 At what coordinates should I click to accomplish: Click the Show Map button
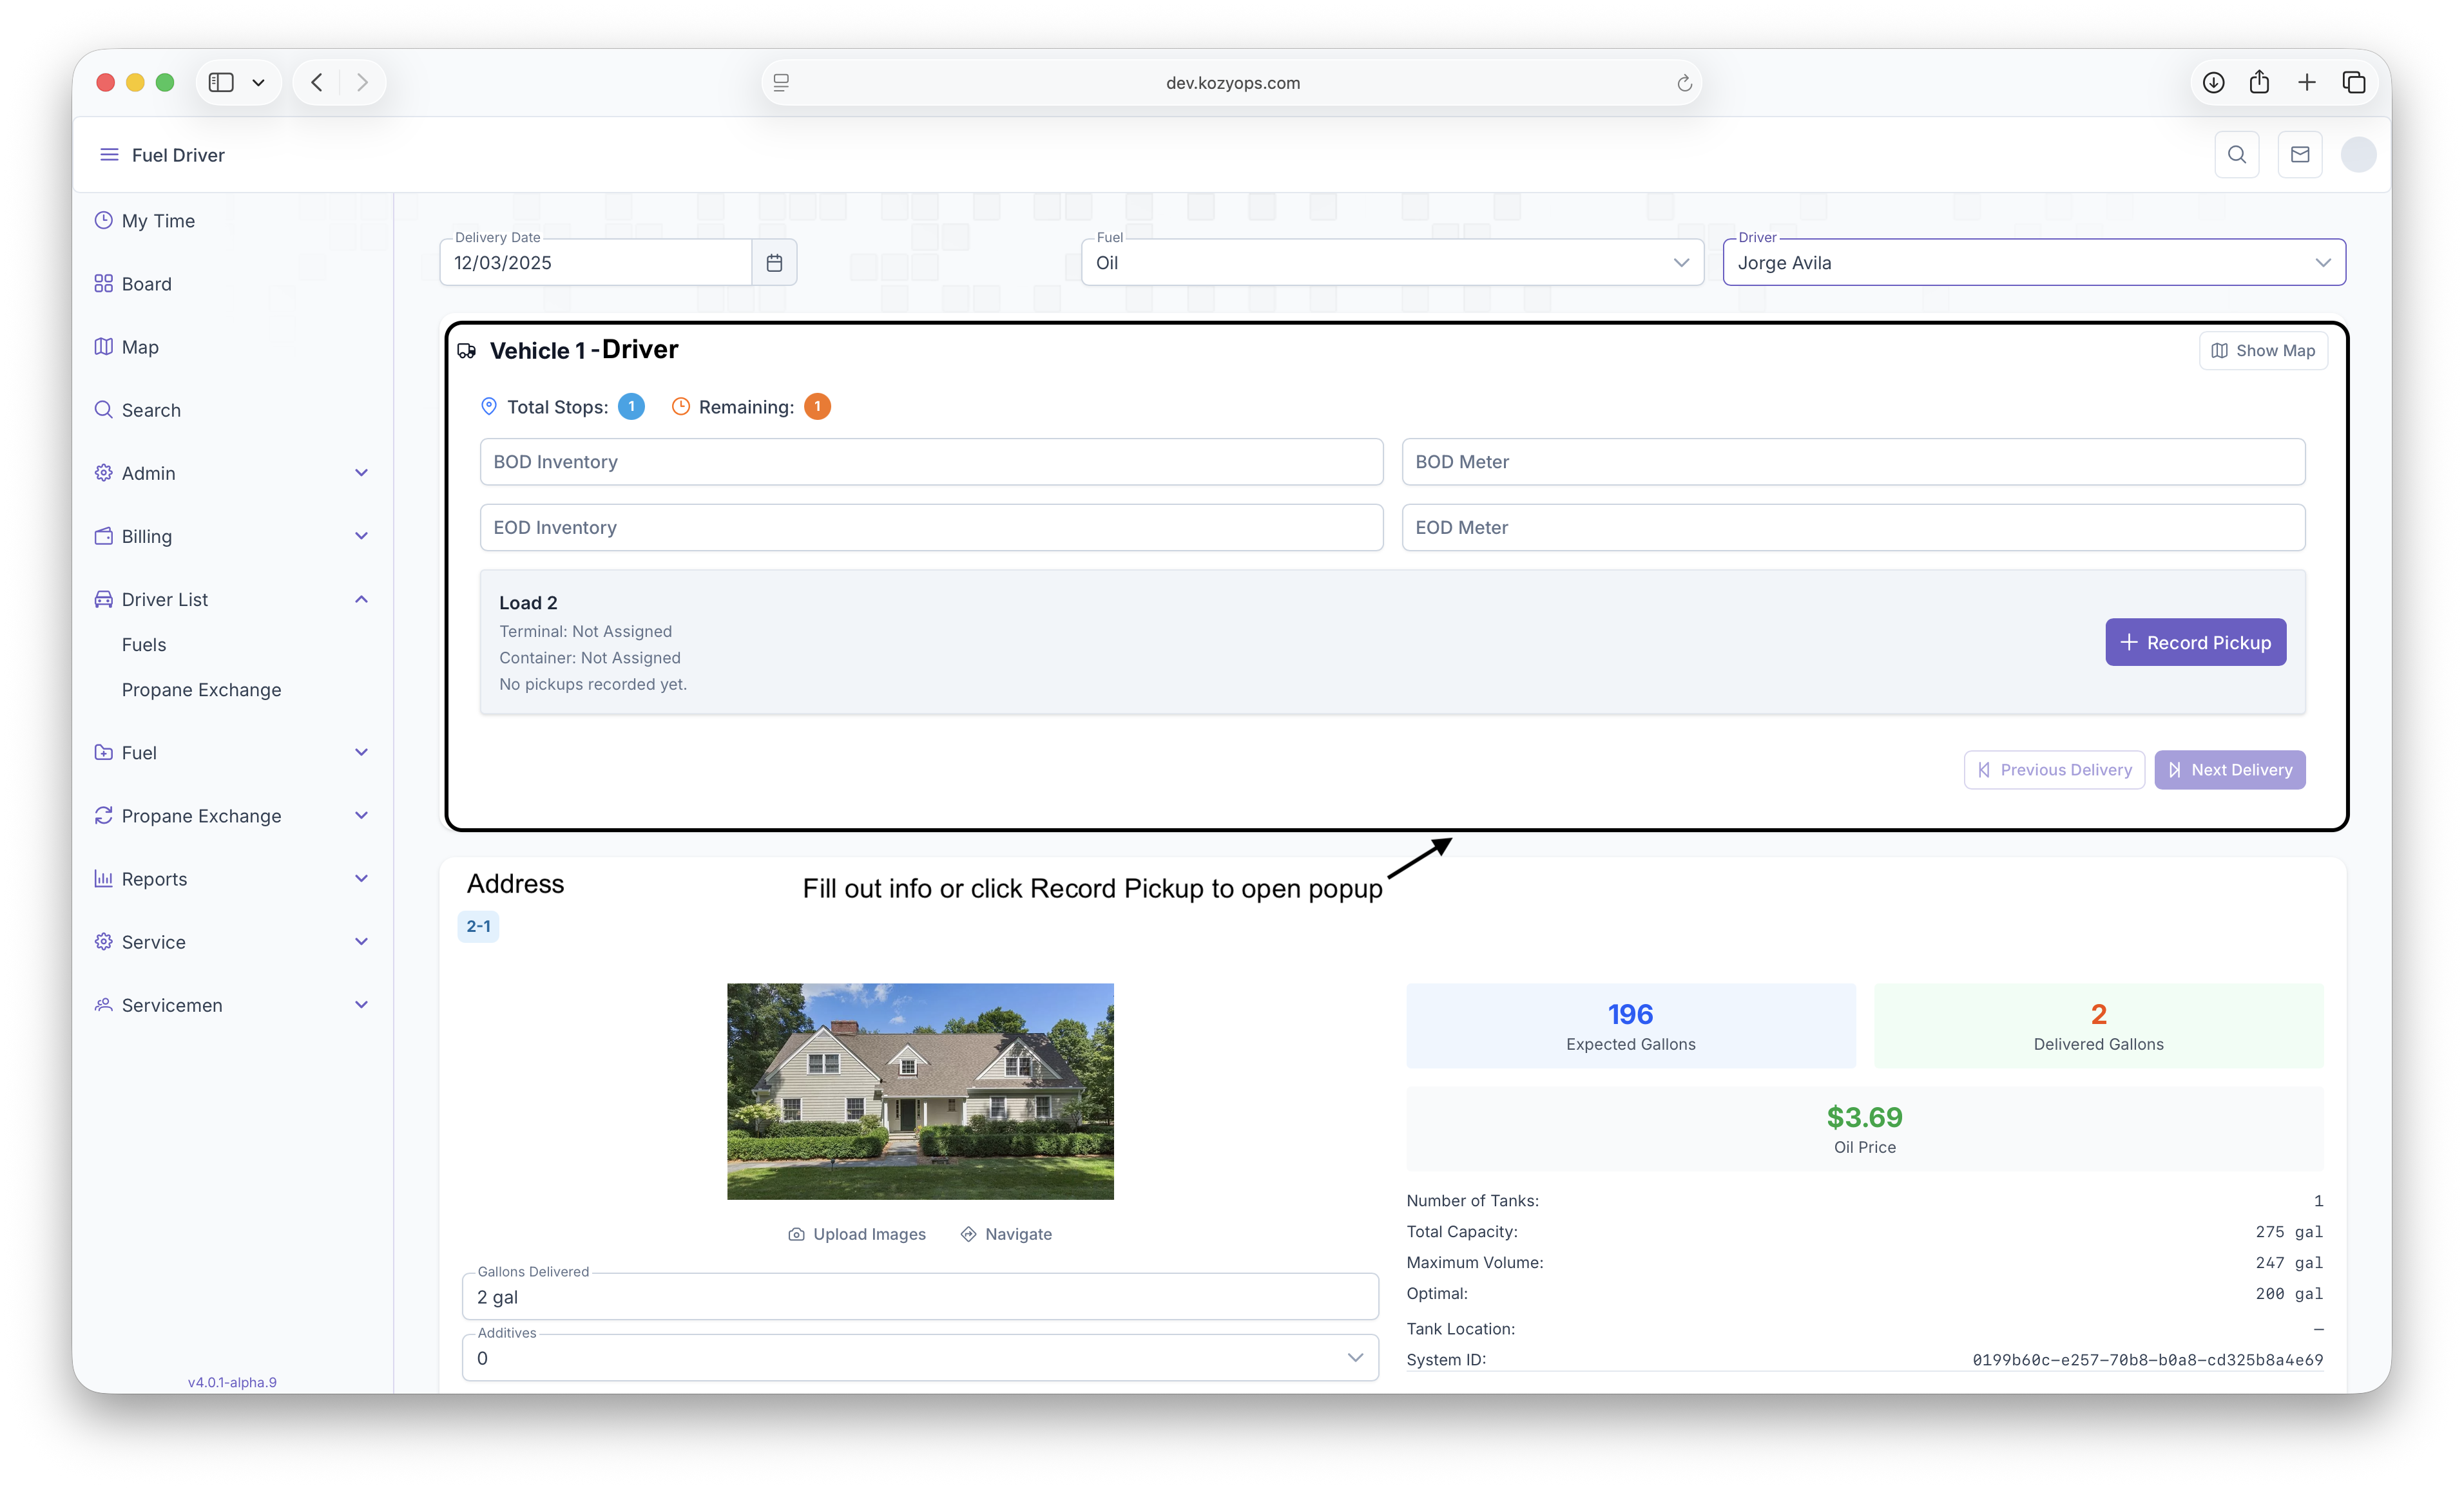tap(2263, 351)
